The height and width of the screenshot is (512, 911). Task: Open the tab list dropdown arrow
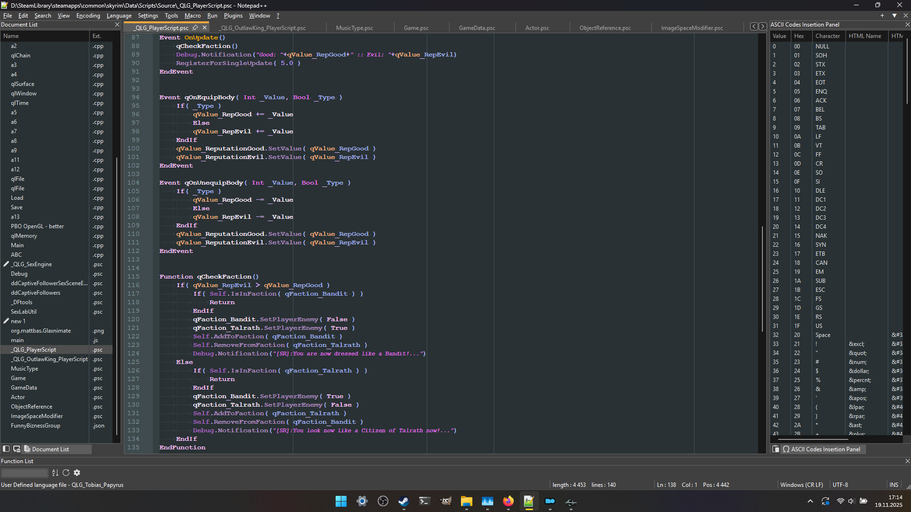[894, 16]
